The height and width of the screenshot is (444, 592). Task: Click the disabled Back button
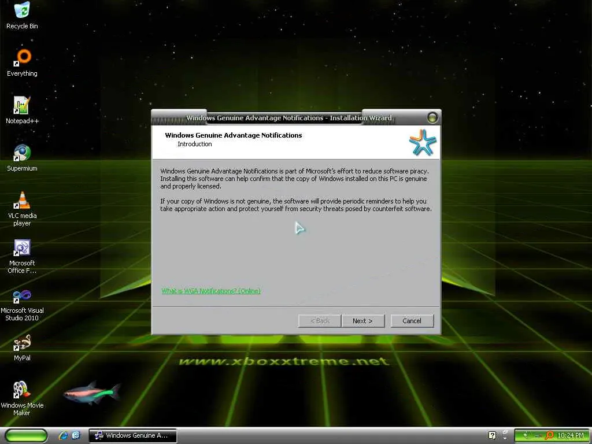pyautogui.click(x=320, y=321)
